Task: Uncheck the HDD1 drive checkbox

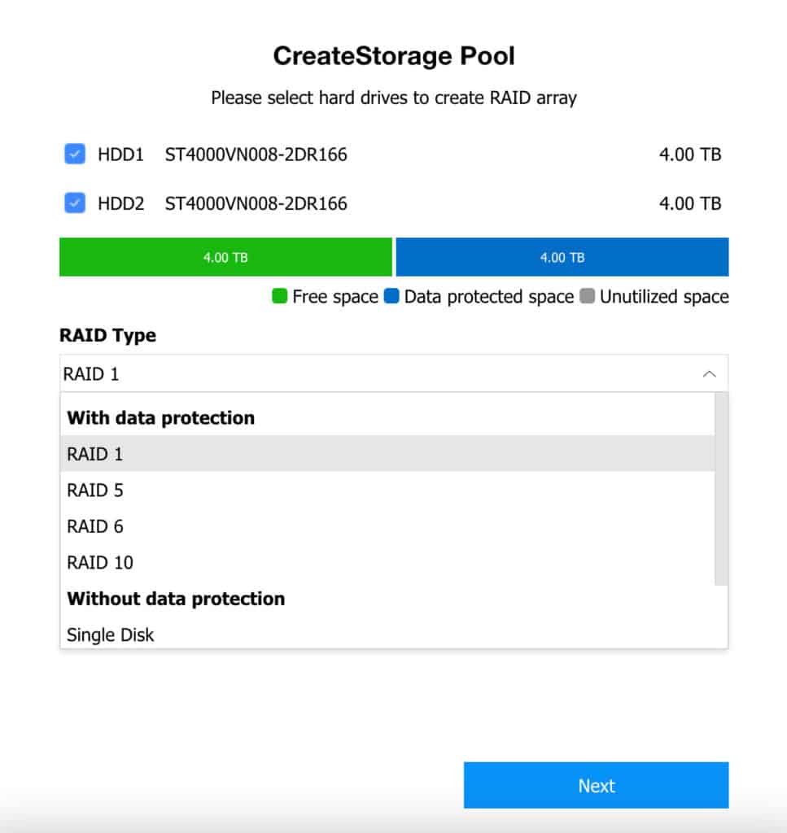Action: tap(73, 154)
